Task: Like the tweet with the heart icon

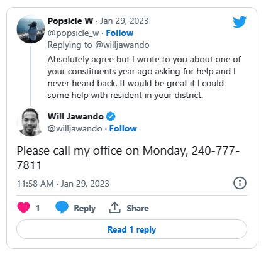Action: coord(23,207)
